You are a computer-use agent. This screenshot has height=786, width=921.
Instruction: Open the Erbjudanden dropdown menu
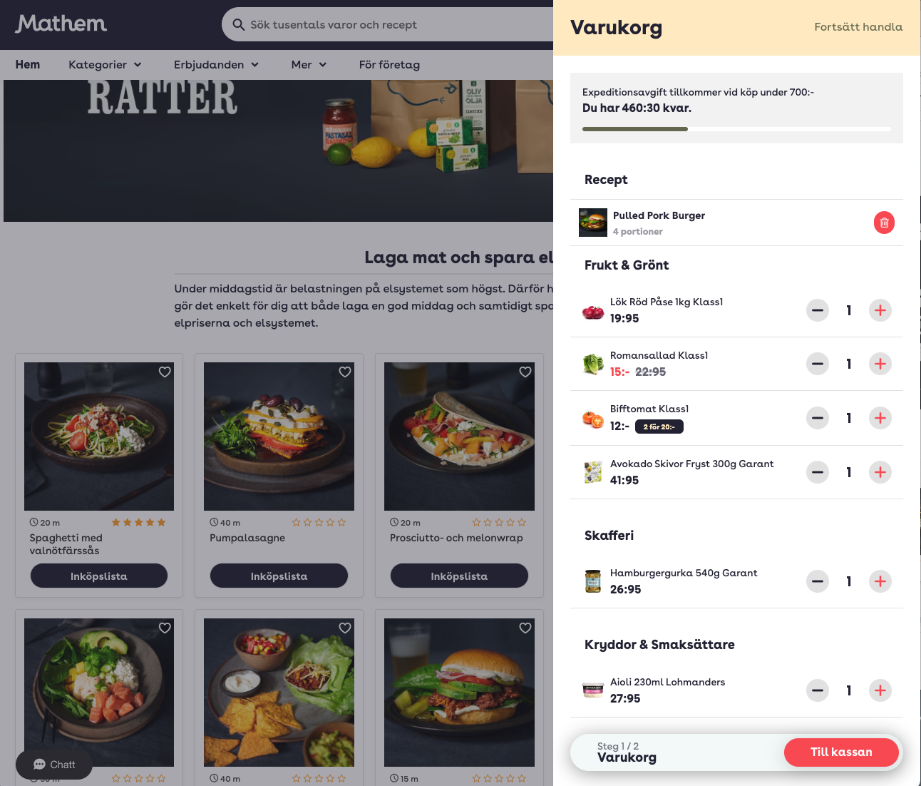(216, 65)
